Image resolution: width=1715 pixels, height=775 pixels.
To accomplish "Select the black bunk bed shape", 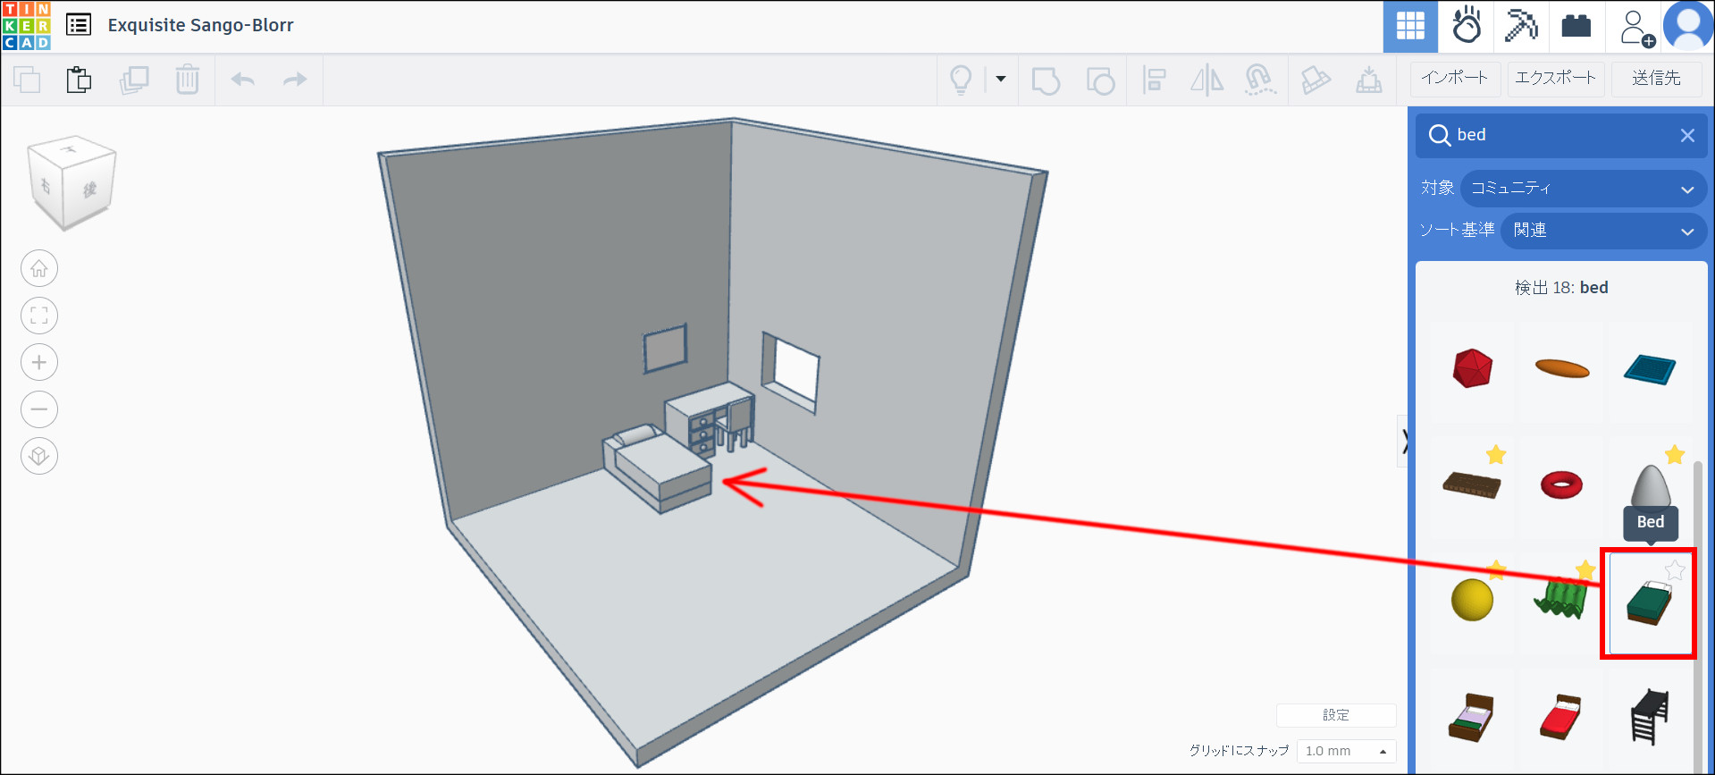I will pos(1650,716).
